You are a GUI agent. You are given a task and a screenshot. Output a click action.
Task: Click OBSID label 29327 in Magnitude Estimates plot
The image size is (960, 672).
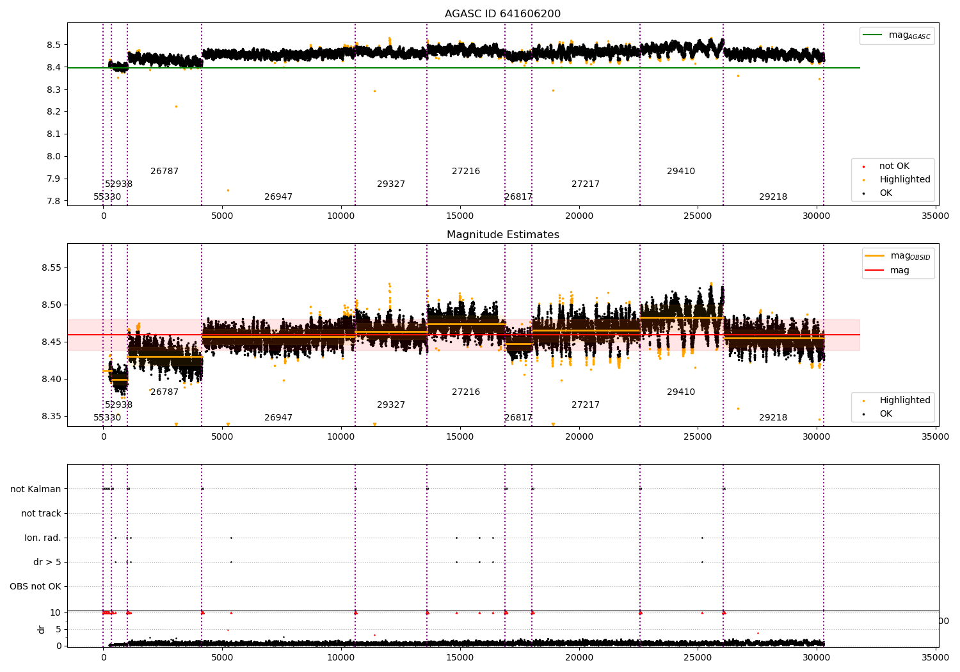[391, 405]
